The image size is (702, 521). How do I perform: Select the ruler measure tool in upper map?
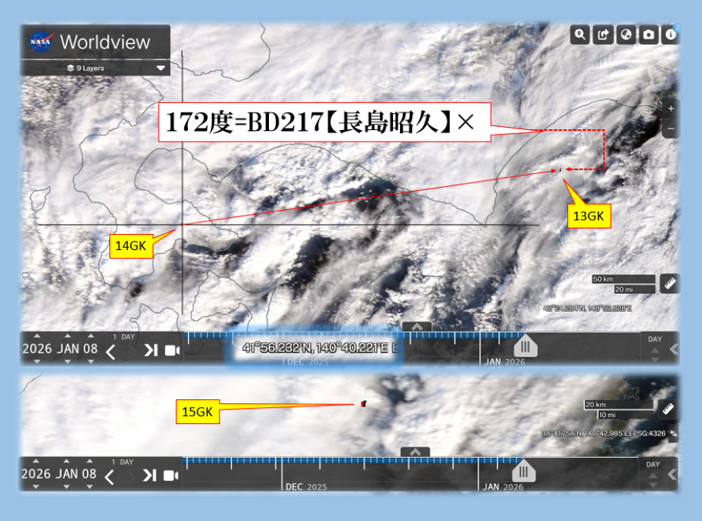coord(669,284)
